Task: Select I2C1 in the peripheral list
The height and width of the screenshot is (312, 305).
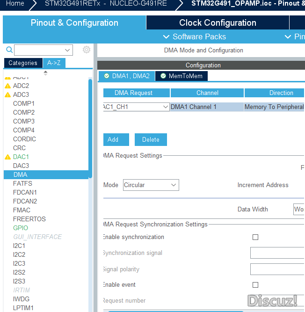Action: [x=19, y=246]
